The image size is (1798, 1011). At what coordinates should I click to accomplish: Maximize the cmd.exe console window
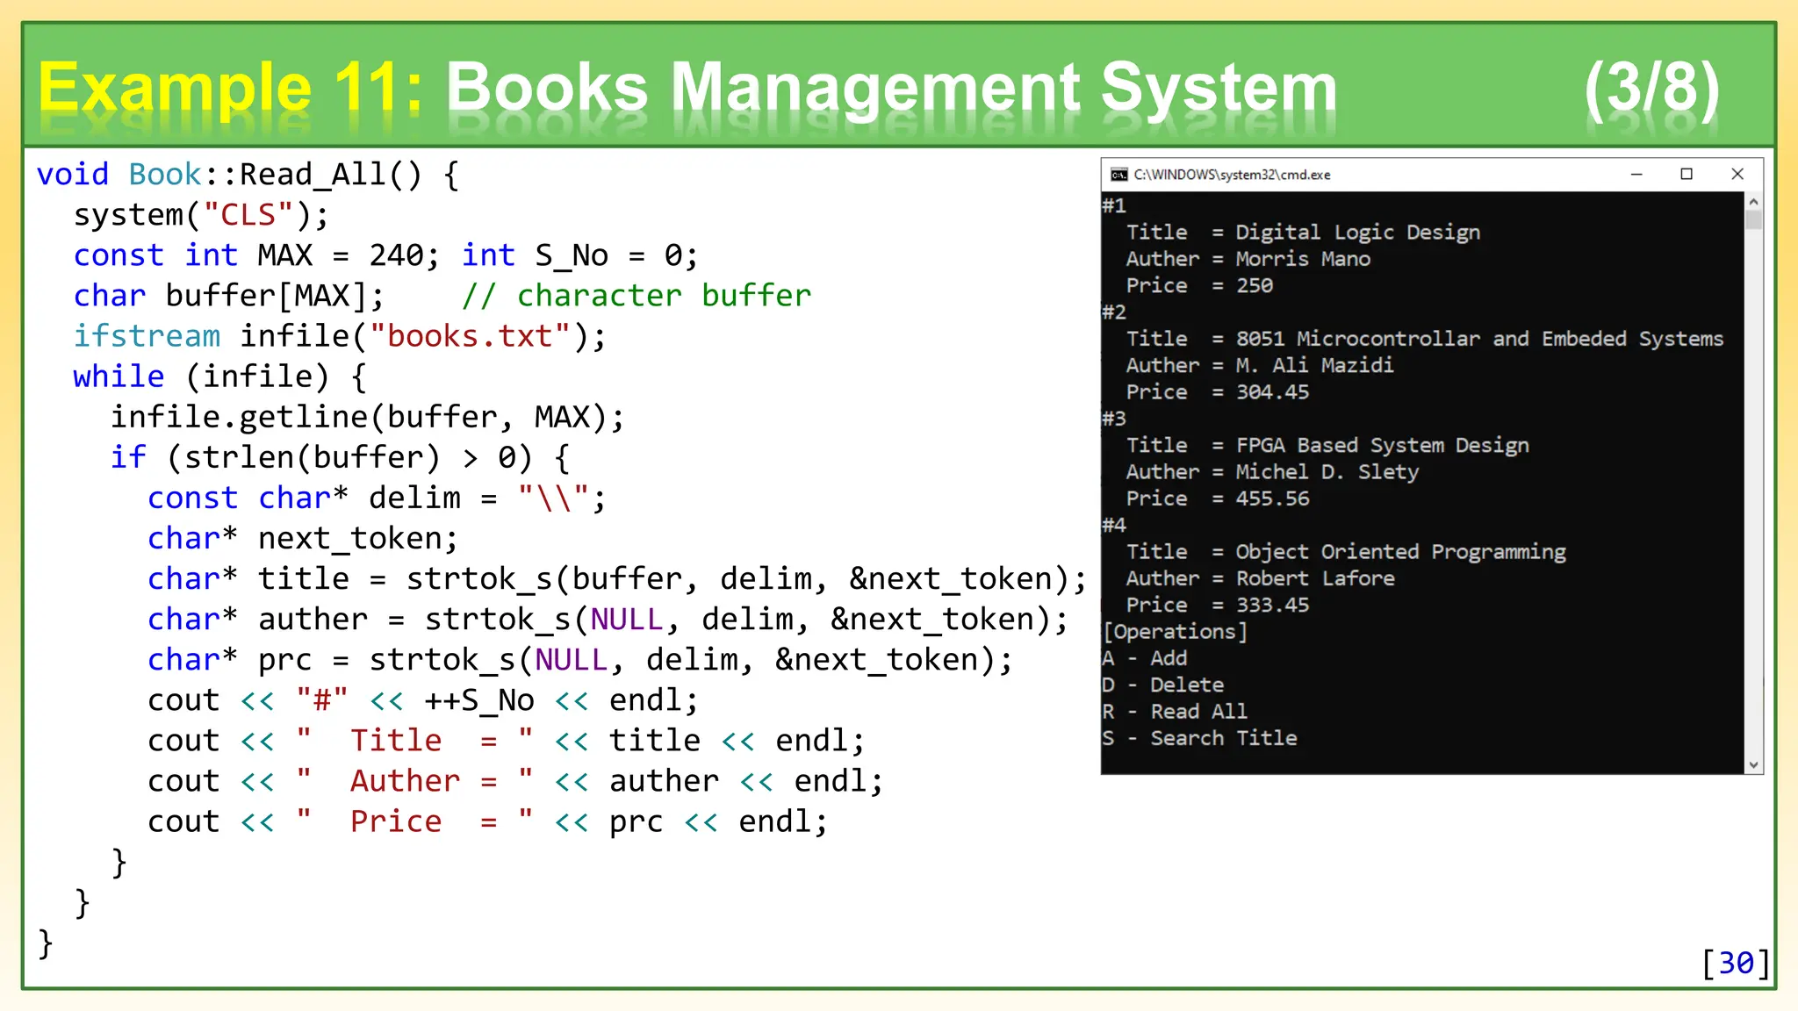pyautogui.click(x=1687, y=175)
